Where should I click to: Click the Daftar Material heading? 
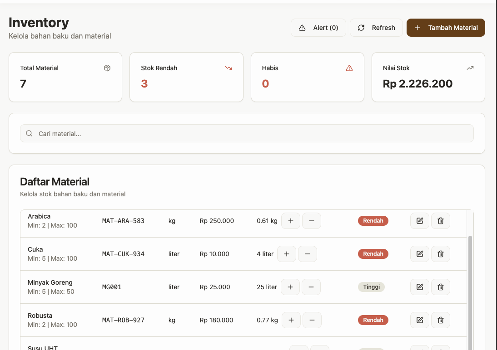pos(55,182)
